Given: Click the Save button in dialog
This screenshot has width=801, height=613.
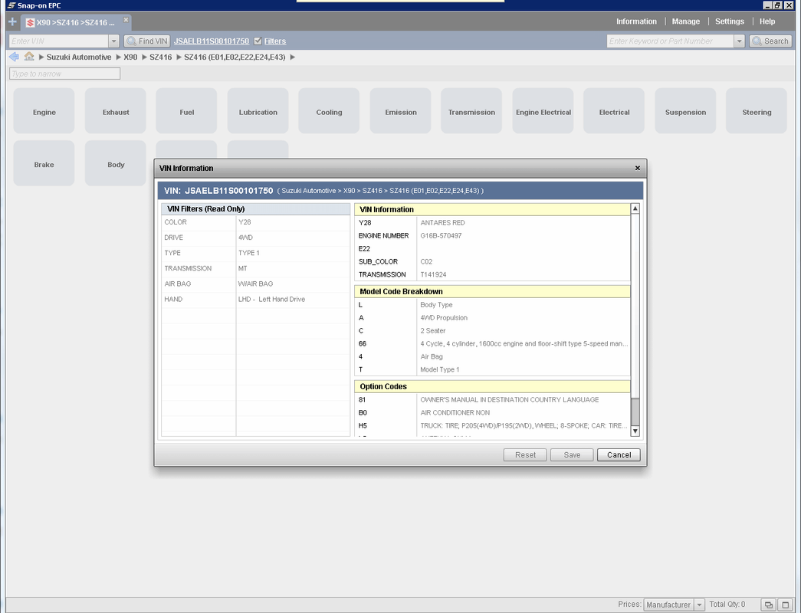Looking at the screenshot, I should [x=572, y=454].
